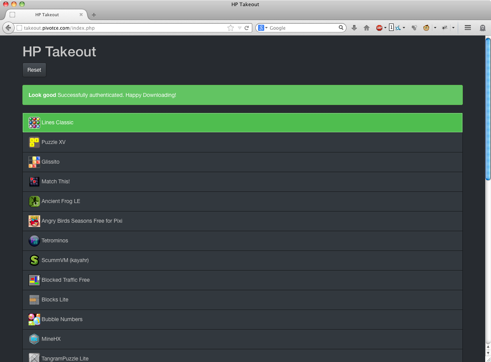Click the Lines Classic app icon
This screenshot has width=491, height=362.
(34, 123)
